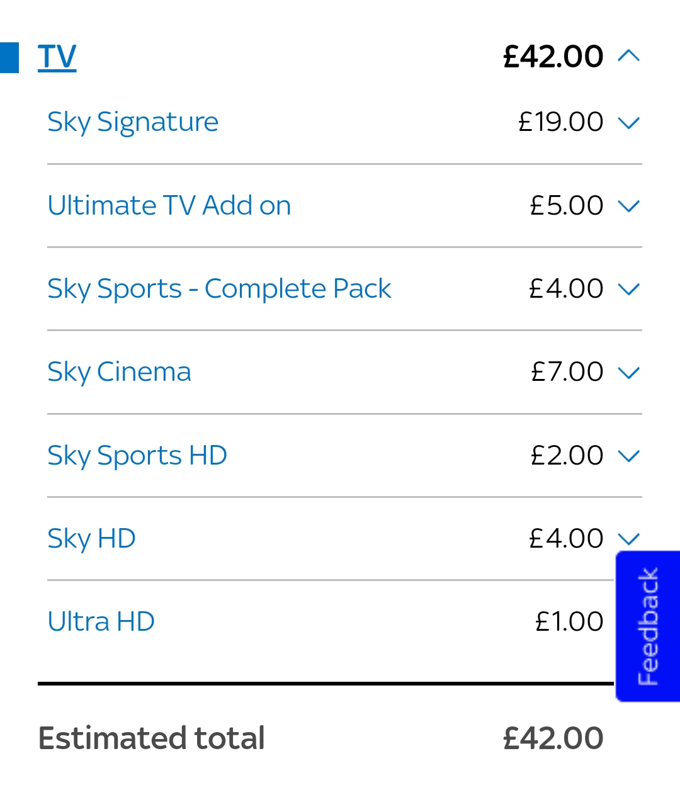Expand the Sky Cinema chevron
The width and height of the screenshot is (680, 802).
tap(629, 372)
